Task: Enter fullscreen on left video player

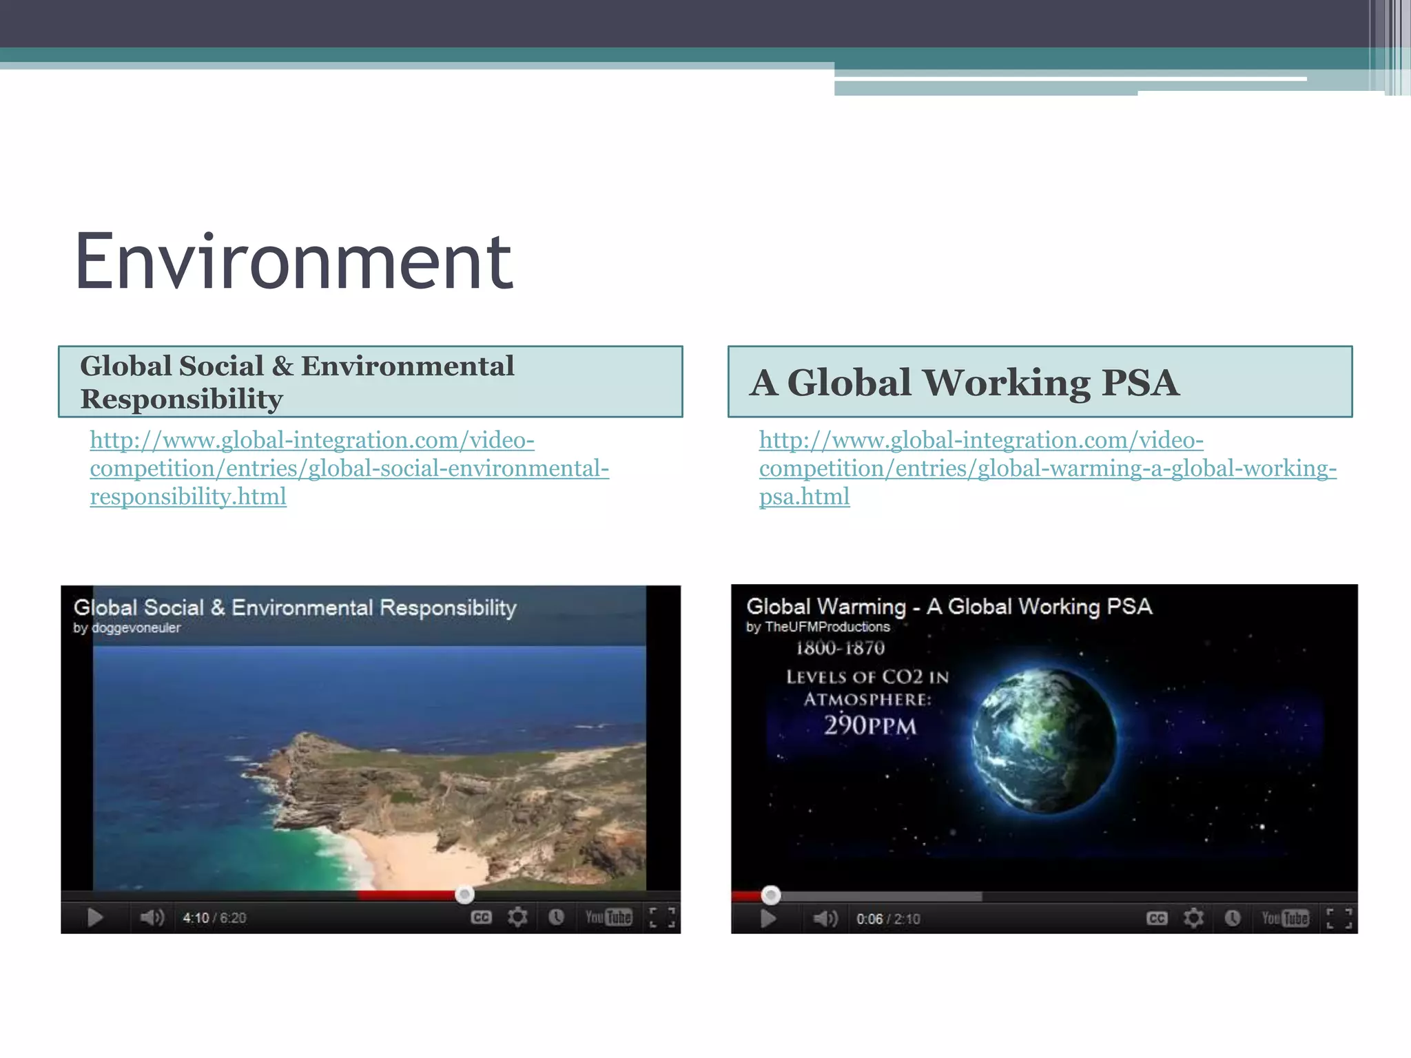Action: click(x=662, y=917)
